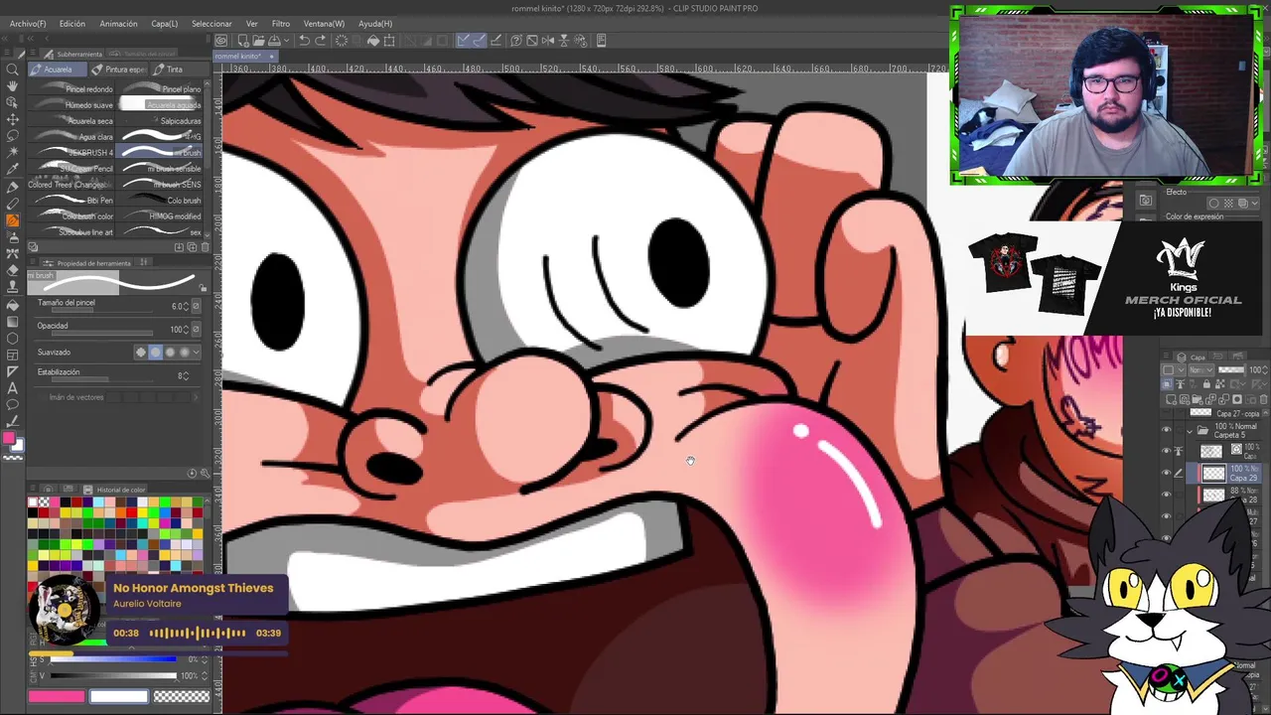Select the Balloon tool
Image resolution: width=1271 pixels, height=715 pixels.
tap(13, 405)
